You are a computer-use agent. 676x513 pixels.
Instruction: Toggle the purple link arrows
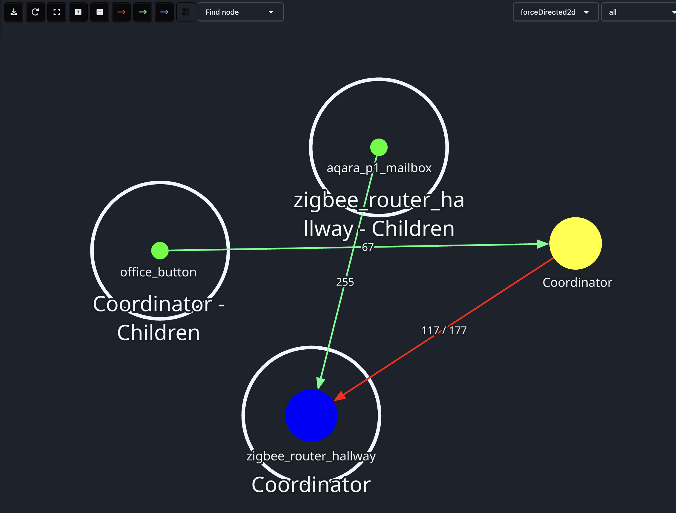(164, 12)
